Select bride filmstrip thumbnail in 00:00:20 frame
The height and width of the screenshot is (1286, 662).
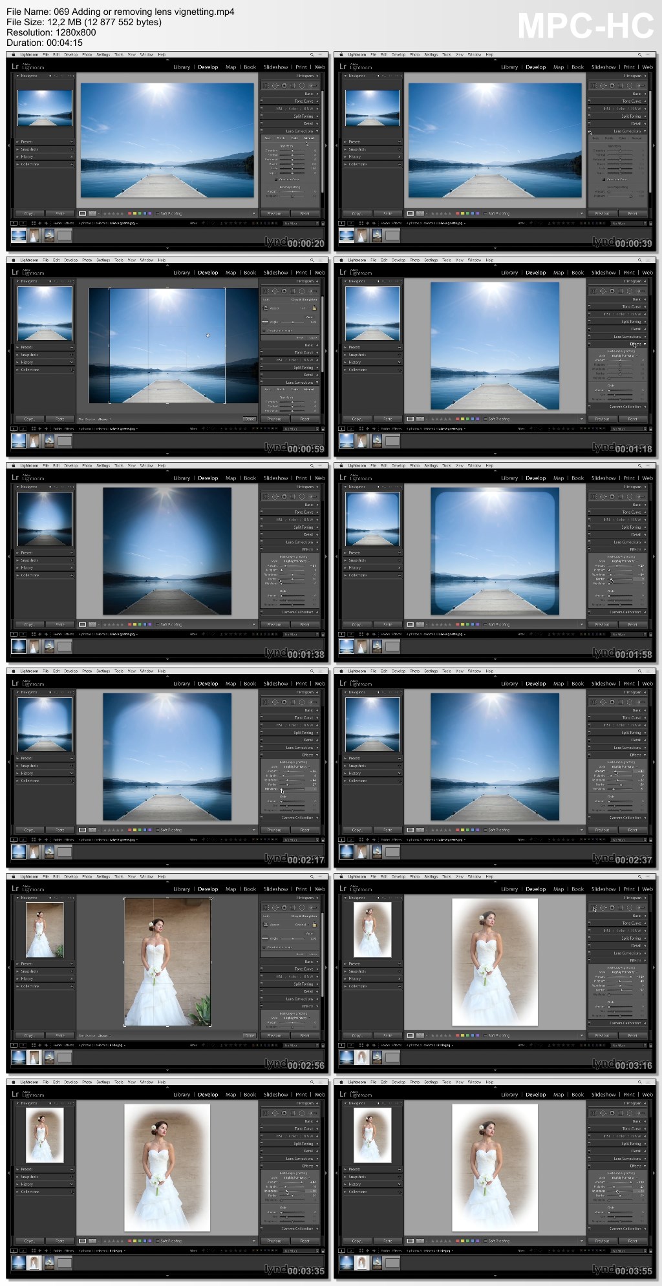(34, 235)
